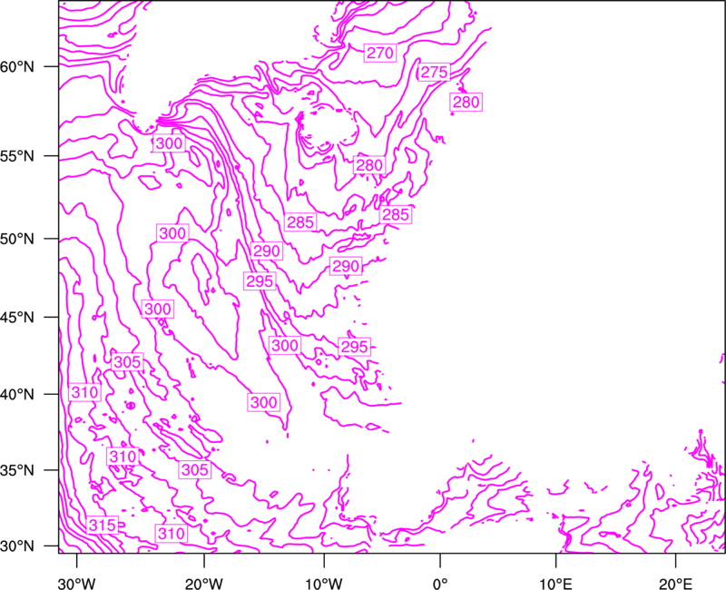The height and width of the screenshot is (590, 726).
Task: Select the 45°N latitude axis label
Action: (x=17, y=317)
